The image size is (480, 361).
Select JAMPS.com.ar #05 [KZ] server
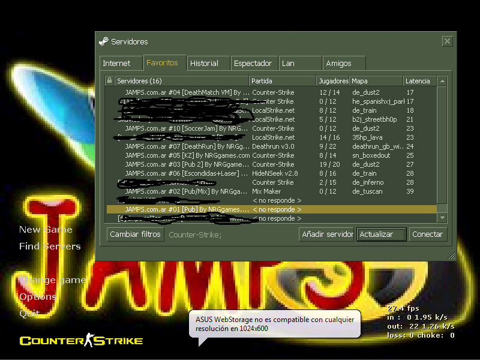coord(271,155)
